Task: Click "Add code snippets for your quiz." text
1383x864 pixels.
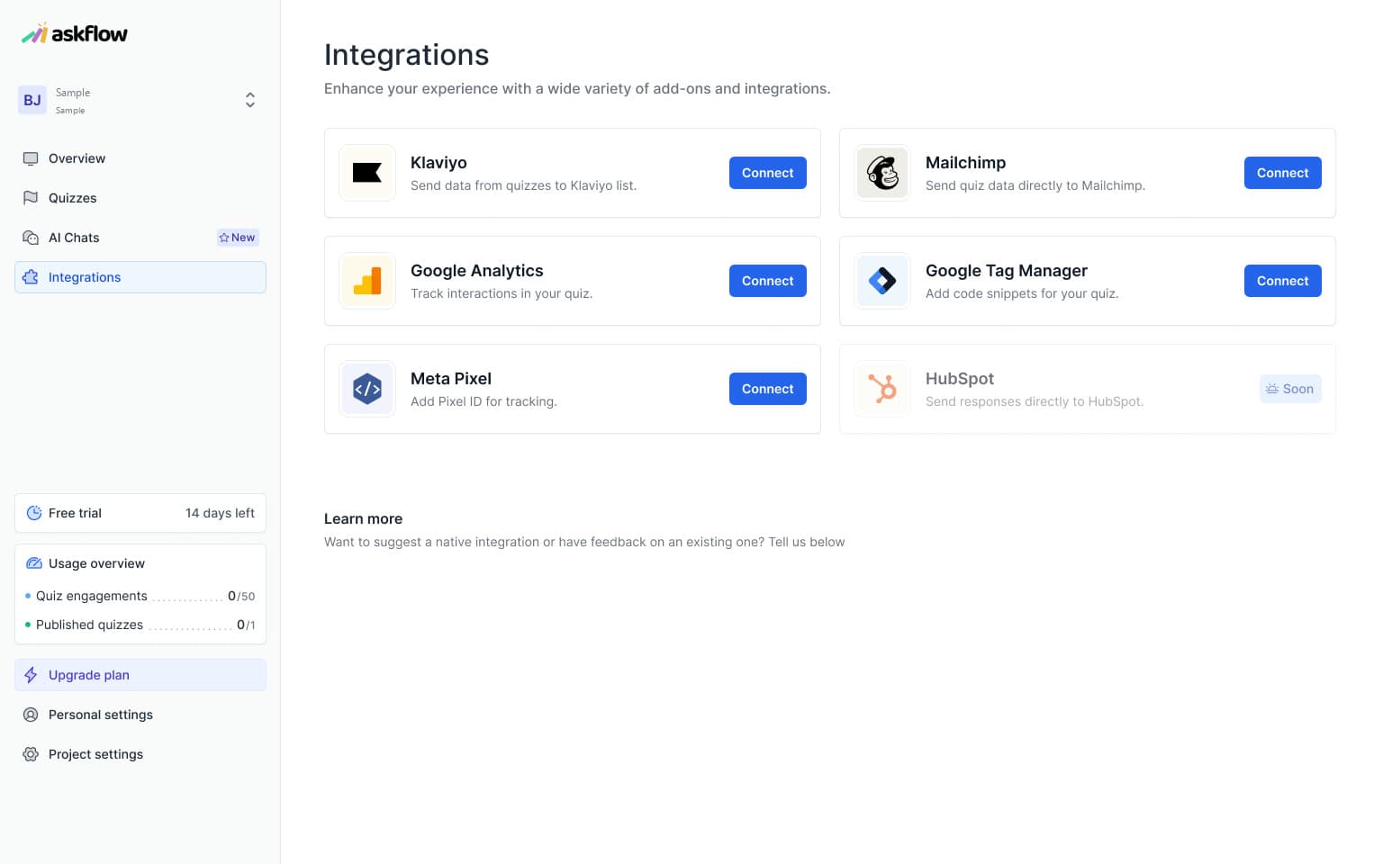Action: pos(1022,293)
